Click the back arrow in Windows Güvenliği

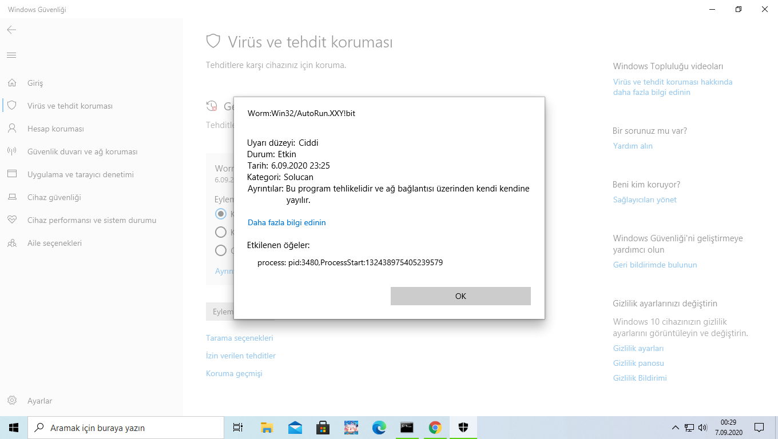tap(11, 30)
